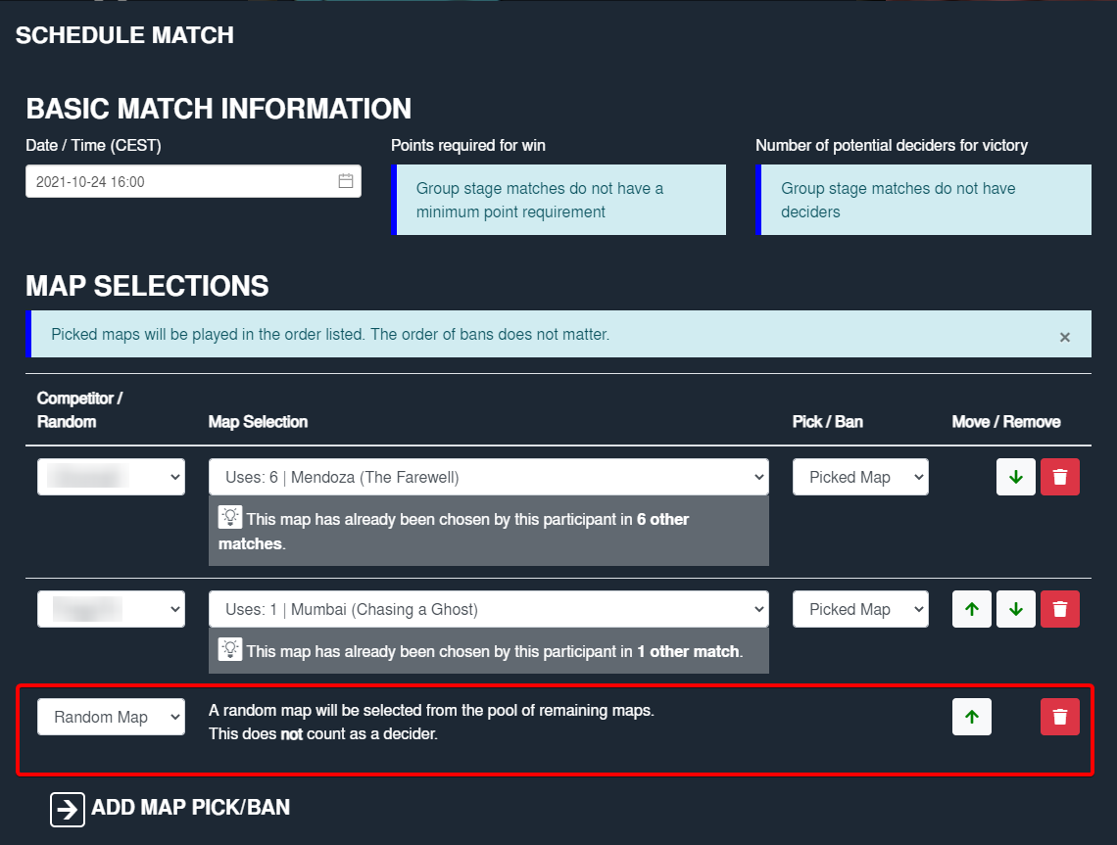Move the Random Map row up
The width and height of the screenshot is (1117, 845).
971,716
